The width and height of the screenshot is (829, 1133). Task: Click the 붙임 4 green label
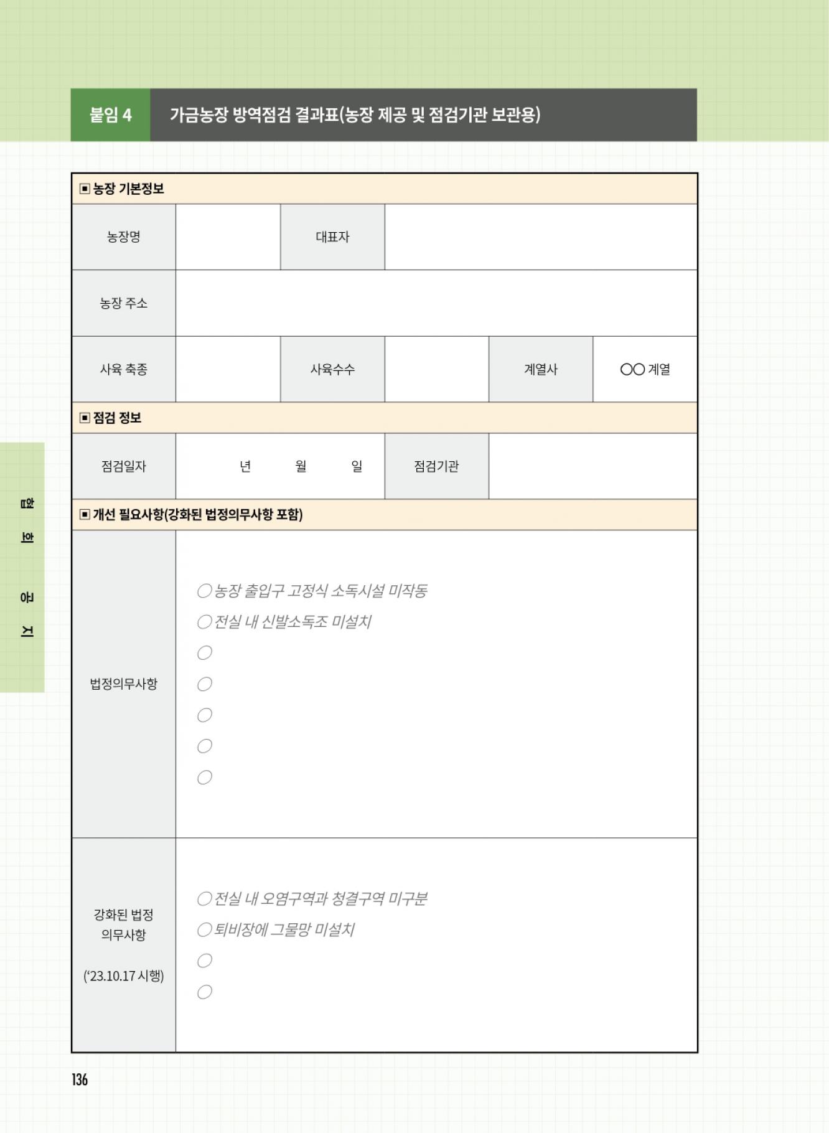pyautogui.click(x=110, y=115)
